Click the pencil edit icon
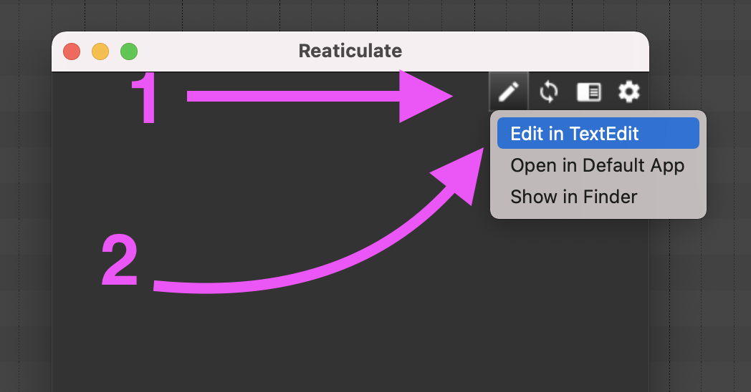The height and width of the screenshot is (392, 751). pos(509,92)
